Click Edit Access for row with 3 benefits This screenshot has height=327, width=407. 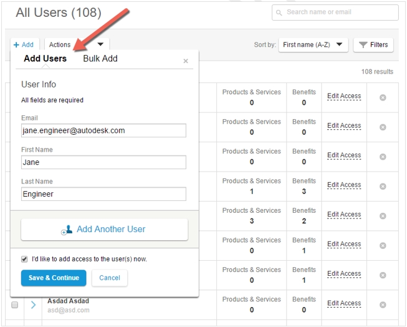coord(344,185)
